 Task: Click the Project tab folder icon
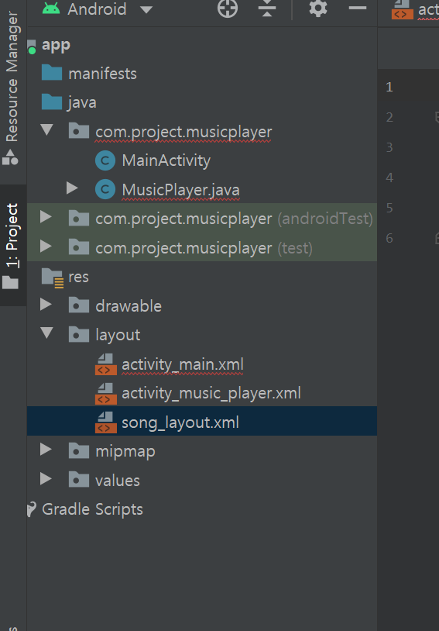pos(11,282)
